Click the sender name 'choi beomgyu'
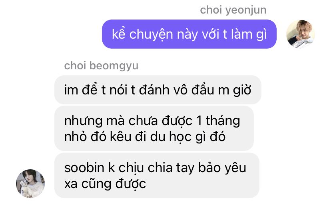The image size is (331, 204). (x=101, y=66)
